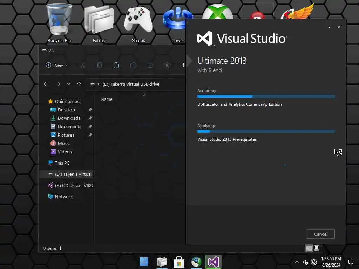The image size is (359, 269).
Task: Expand the address bar path chevron before (D:)
Action: [99, 84]
